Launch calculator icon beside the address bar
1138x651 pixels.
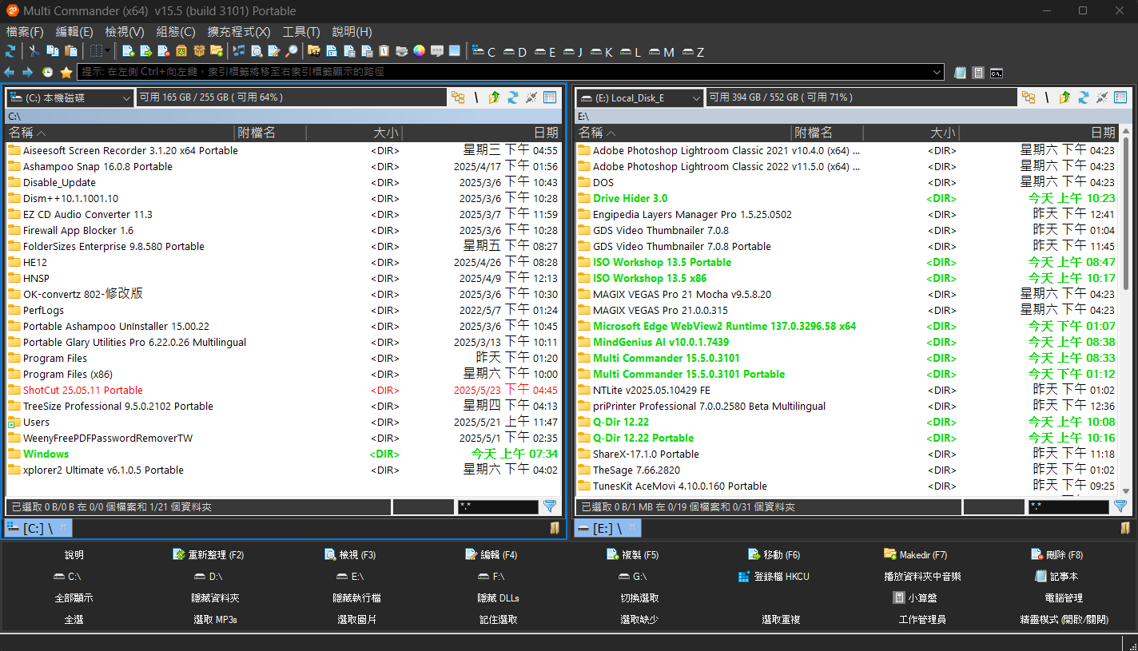point(978,73)
